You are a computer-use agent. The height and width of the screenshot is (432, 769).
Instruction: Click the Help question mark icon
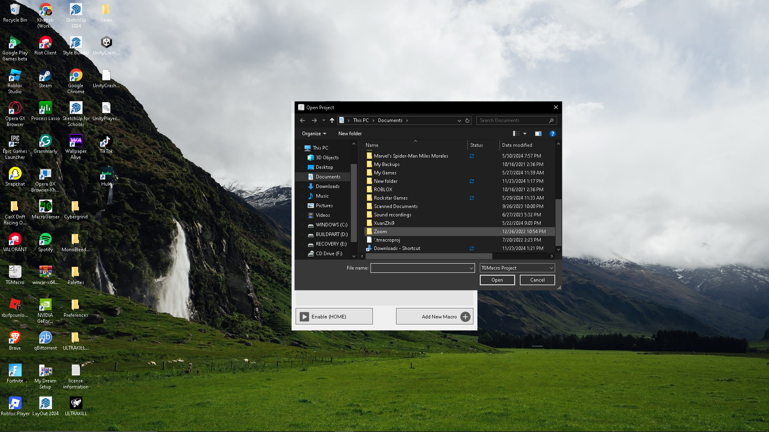point(552,134)
